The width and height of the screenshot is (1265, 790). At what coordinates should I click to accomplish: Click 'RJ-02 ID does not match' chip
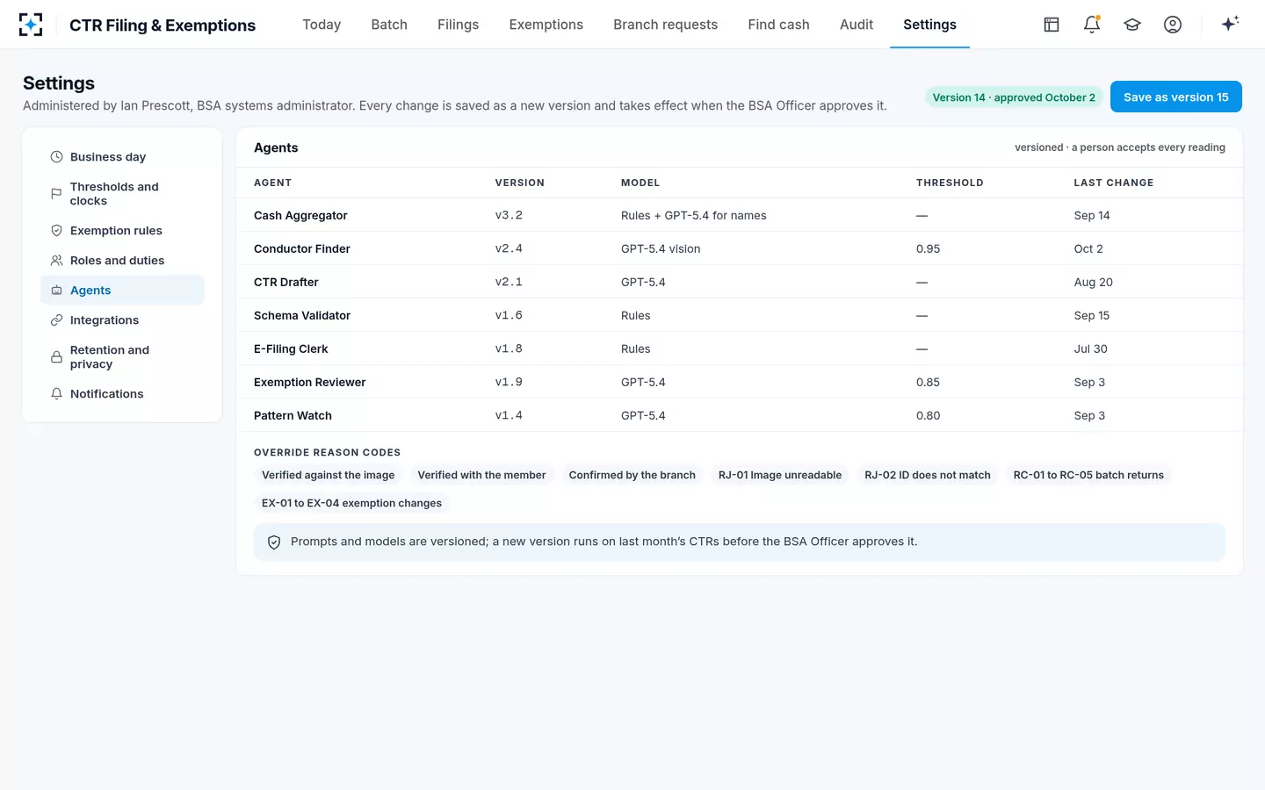928,475
